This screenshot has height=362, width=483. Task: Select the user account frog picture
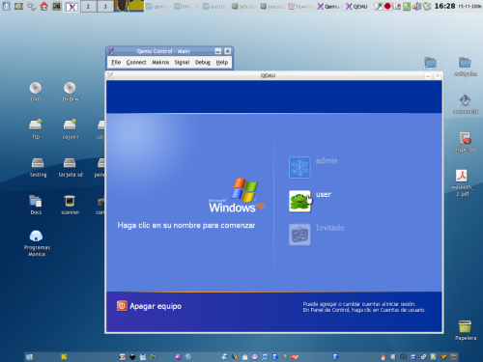(299, 201)
